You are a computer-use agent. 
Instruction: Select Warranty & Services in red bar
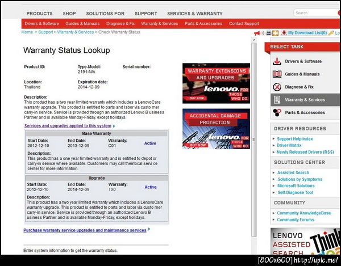point(159,23)
